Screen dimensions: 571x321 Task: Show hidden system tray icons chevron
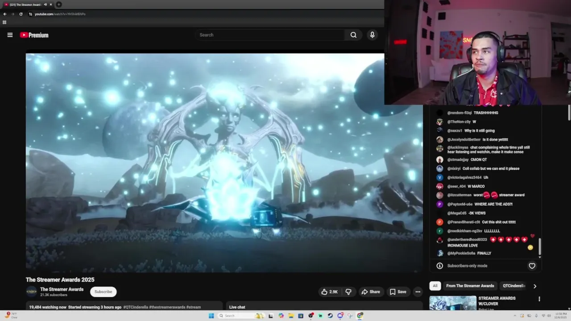514,316
